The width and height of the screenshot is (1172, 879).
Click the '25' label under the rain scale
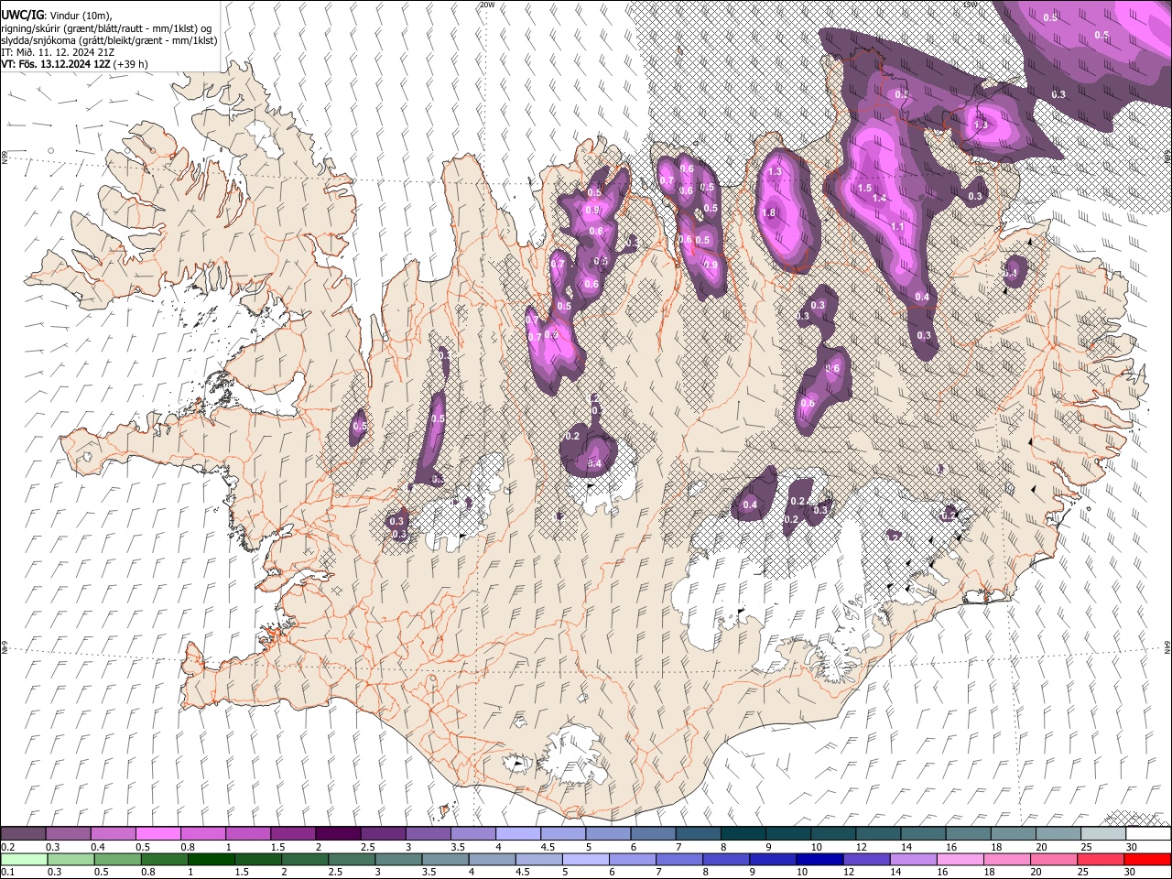(1085, 872)
